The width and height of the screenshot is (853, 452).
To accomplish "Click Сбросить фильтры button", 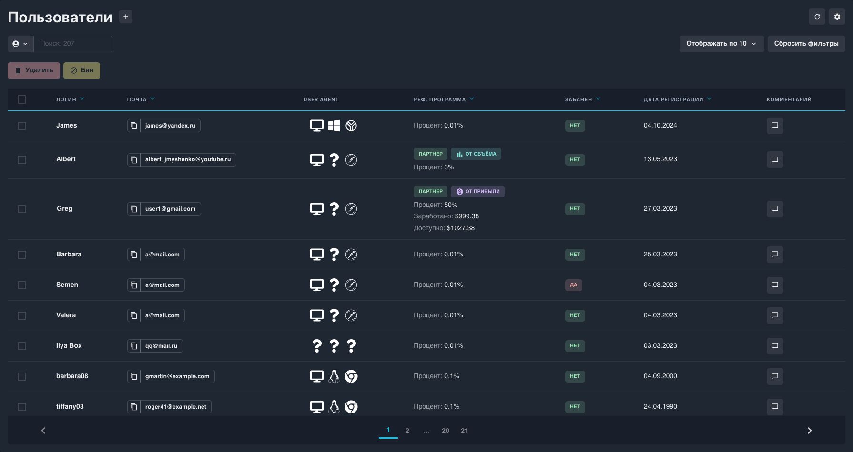I will [x=806, y=44].
